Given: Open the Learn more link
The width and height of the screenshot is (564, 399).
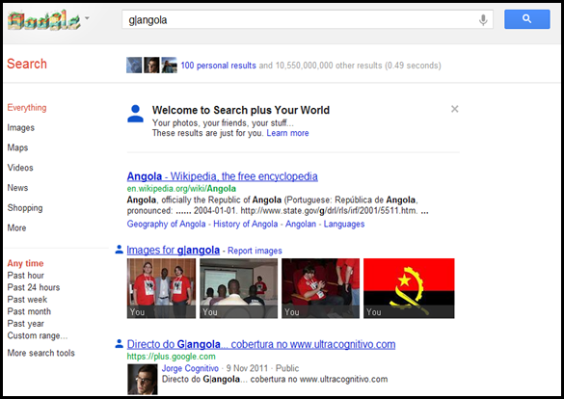Looking at the screenshot, I should [x=287, y=133].
